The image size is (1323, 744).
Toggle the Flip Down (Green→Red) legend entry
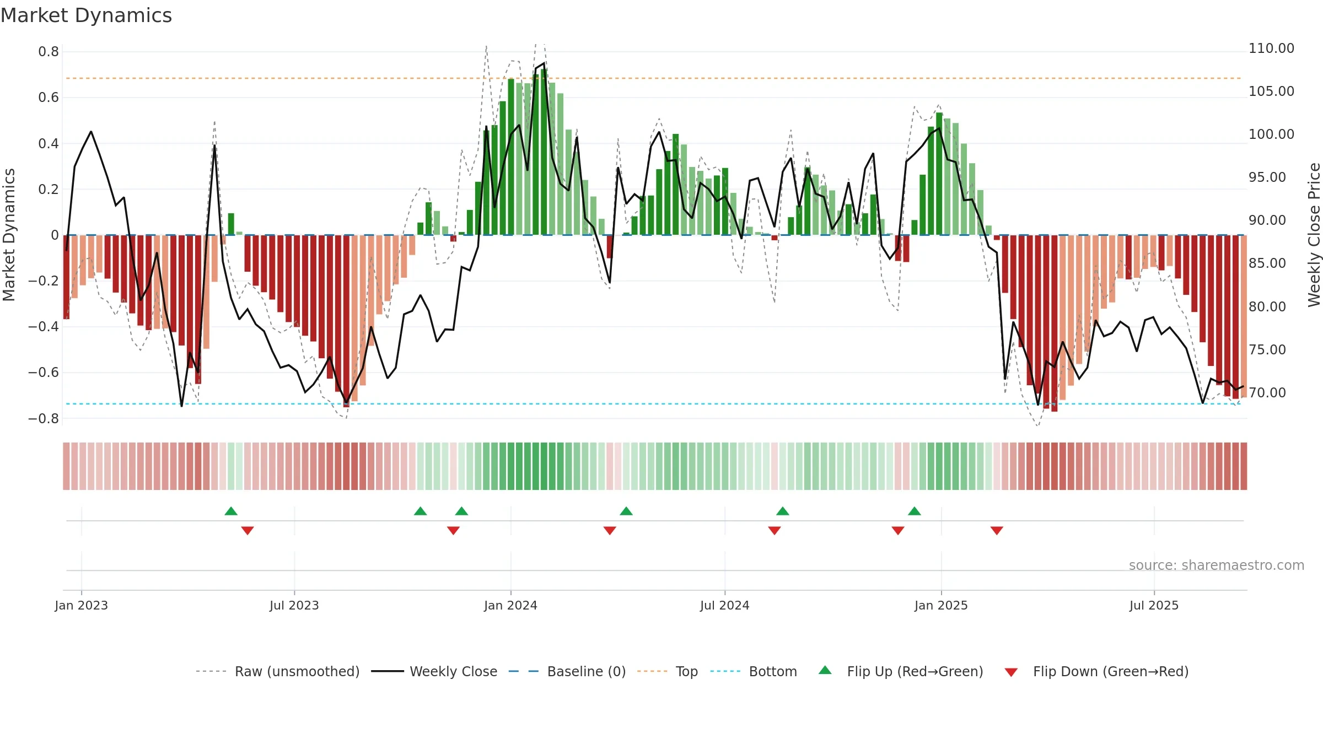coord(1096,671)
